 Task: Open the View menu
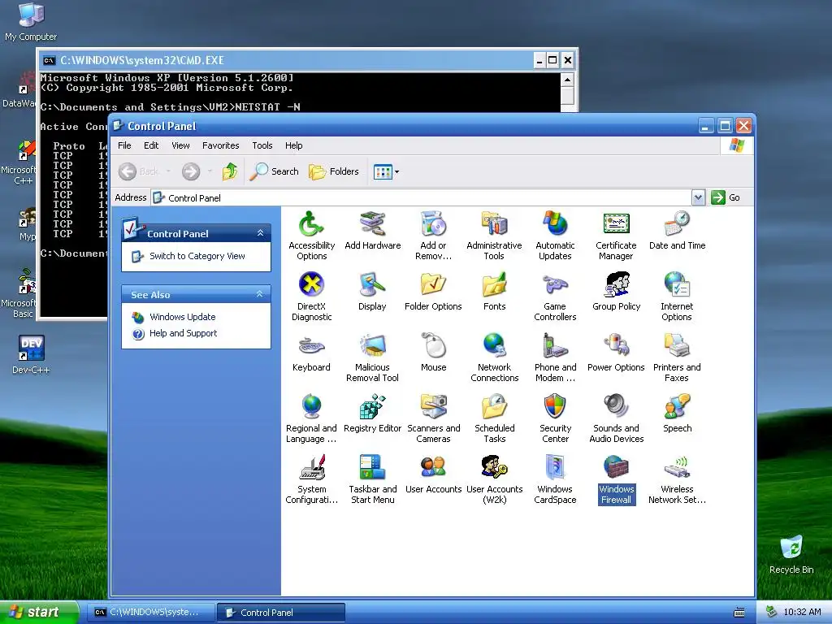tap(180, 145)
